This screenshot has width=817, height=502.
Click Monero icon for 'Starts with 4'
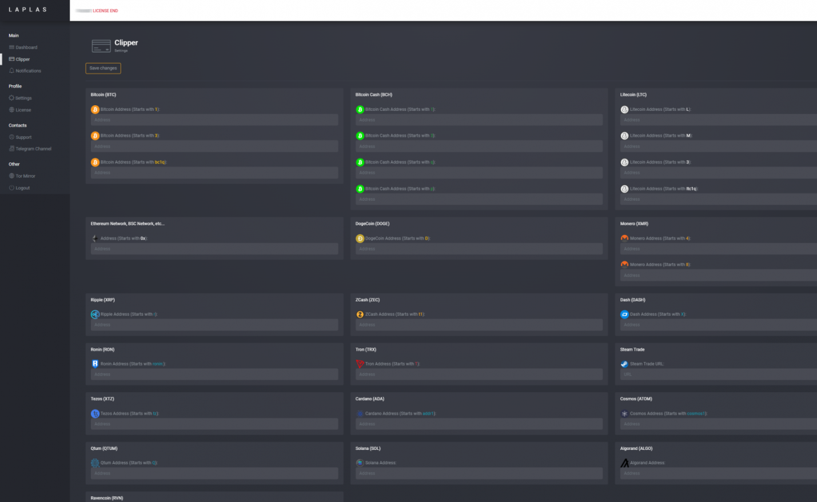[x=624, y=238]
